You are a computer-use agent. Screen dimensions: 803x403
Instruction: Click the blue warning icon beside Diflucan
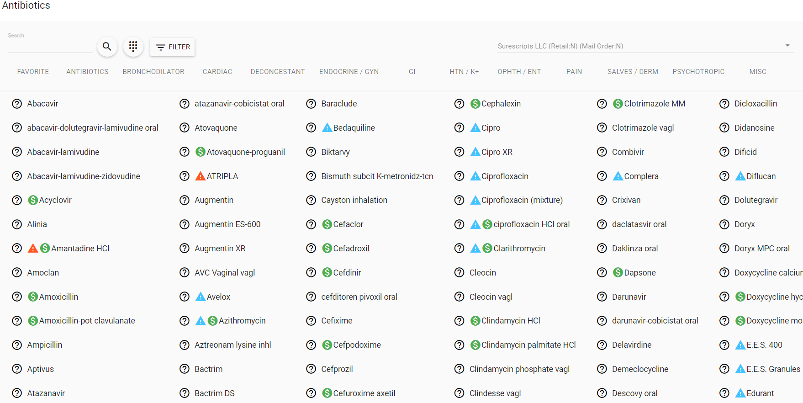click(x=740, y=176)
